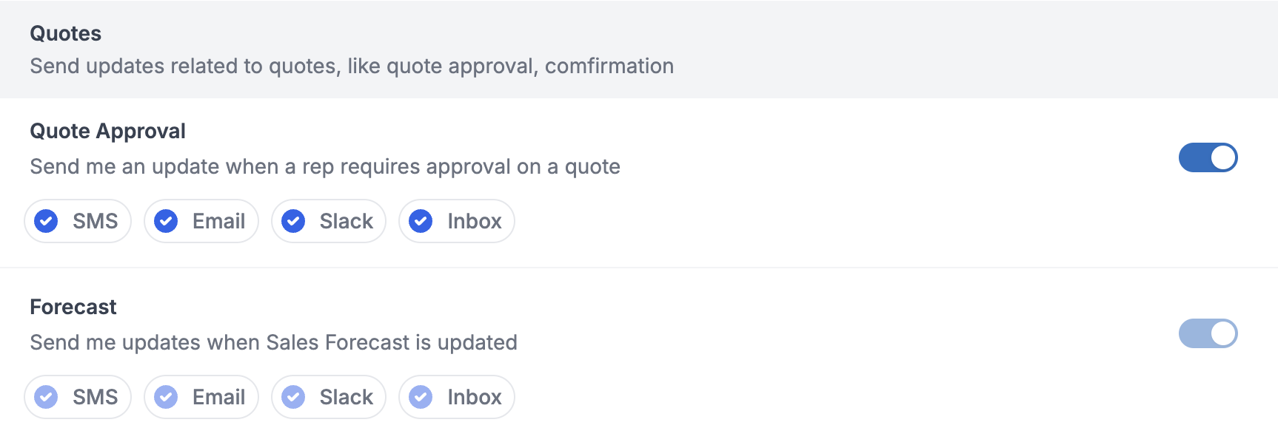Deselect the SMS chip for Quote Approval
Viewport: 1278px width, 445px height.
click(78, 221)
